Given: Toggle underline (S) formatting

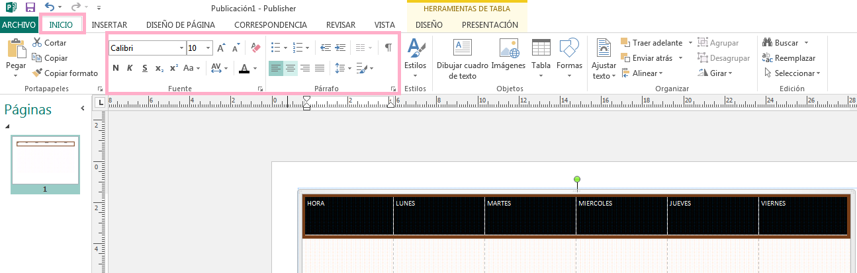Looking at the screenshot, I should pyautogui.click(x=144, y=67).
